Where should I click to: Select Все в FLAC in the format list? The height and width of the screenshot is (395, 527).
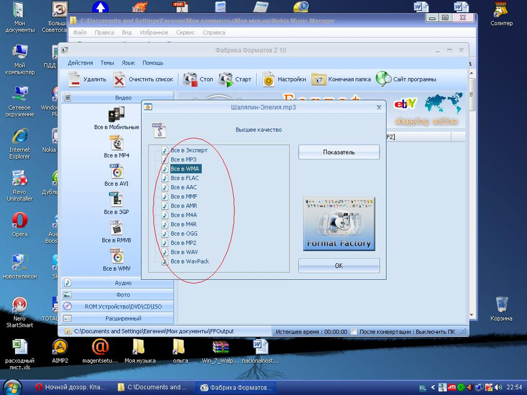pyautogui.click(x=184, y=178)
